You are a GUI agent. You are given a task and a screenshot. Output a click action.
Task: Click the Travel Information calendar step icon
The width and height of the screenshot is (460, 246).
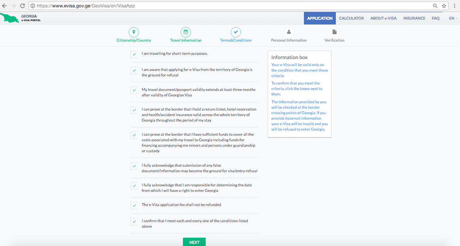[186, 32]
